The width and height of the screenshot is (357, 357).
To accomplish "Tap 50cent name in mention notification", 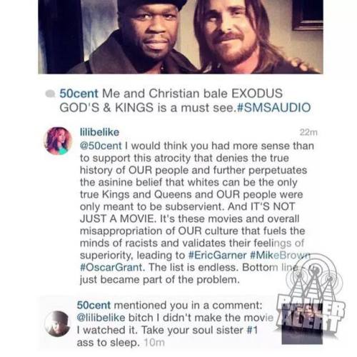I will (94, 305).
